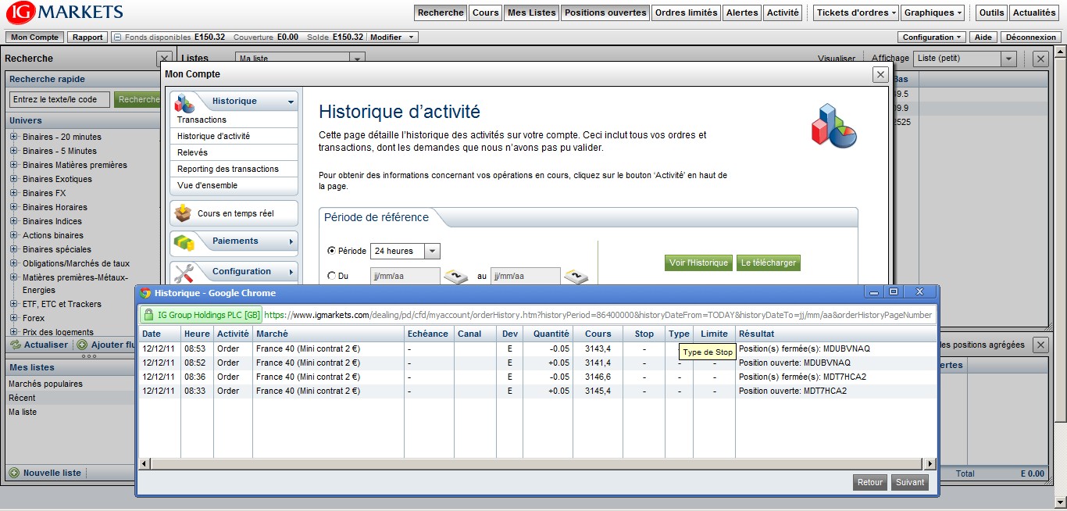Click the Le télécharger button

click(769, 263)
